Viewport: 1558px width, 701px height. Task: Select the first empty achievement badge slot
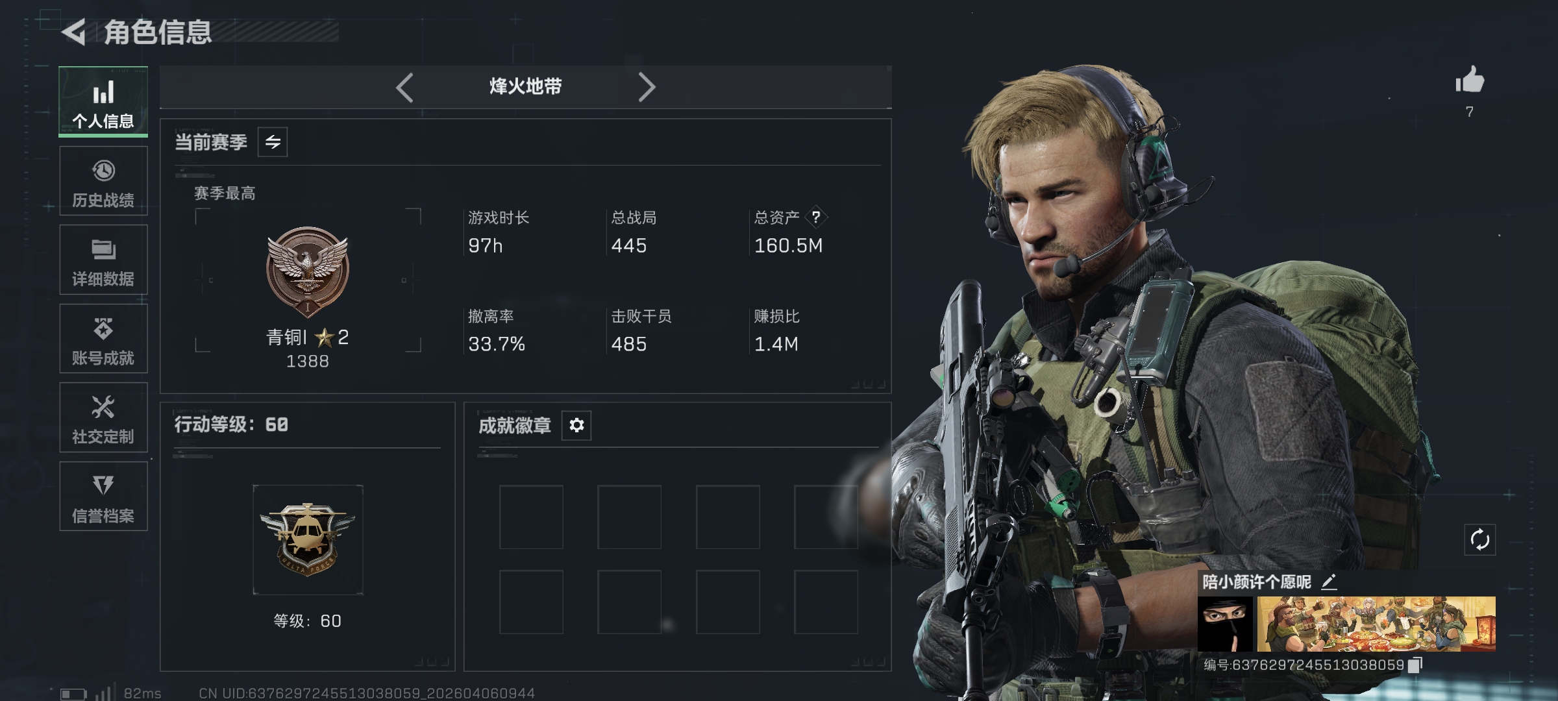(x=531, y=517)
